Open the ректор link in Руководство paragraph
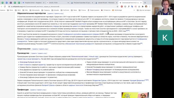Viewport: 174px width, 98px height. click(130, 57)
